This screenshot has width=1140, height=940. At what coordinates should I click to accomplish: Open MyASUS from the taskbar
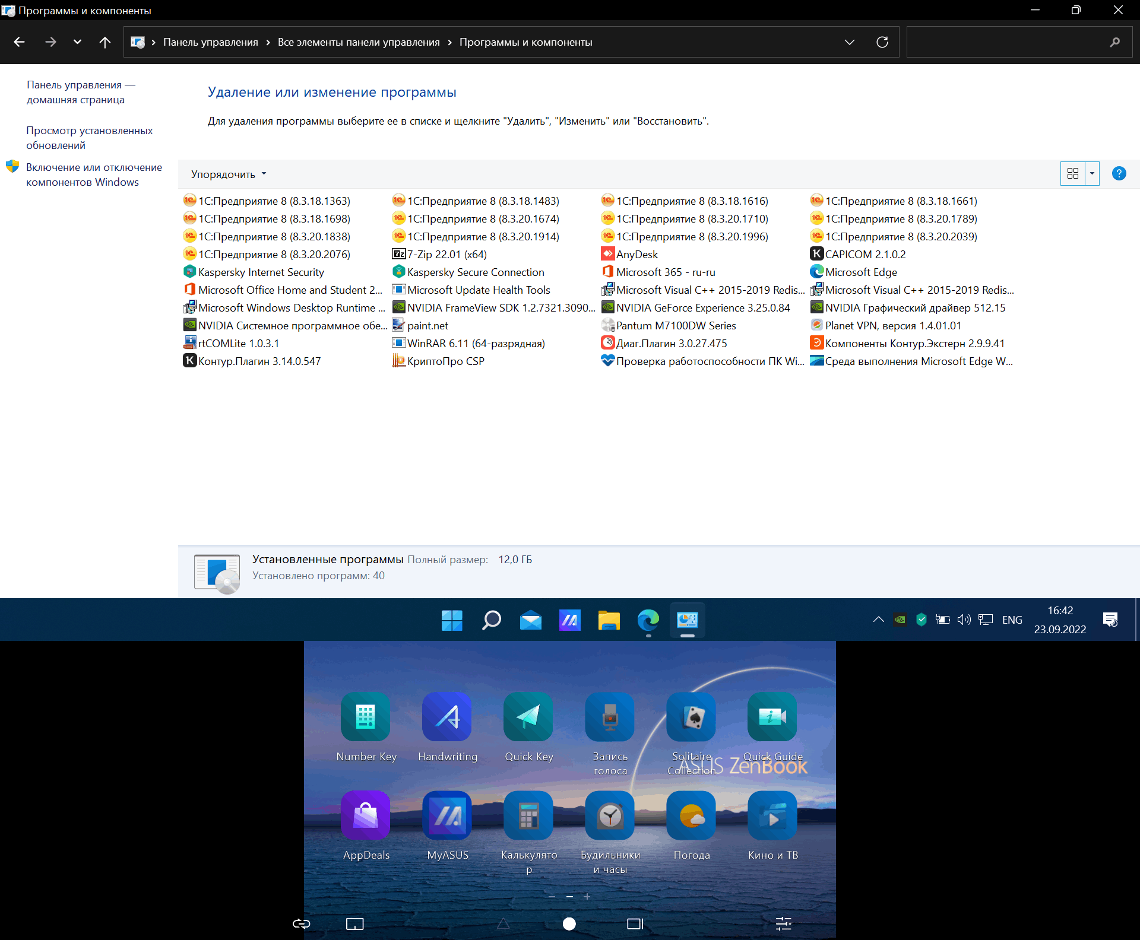569,621
